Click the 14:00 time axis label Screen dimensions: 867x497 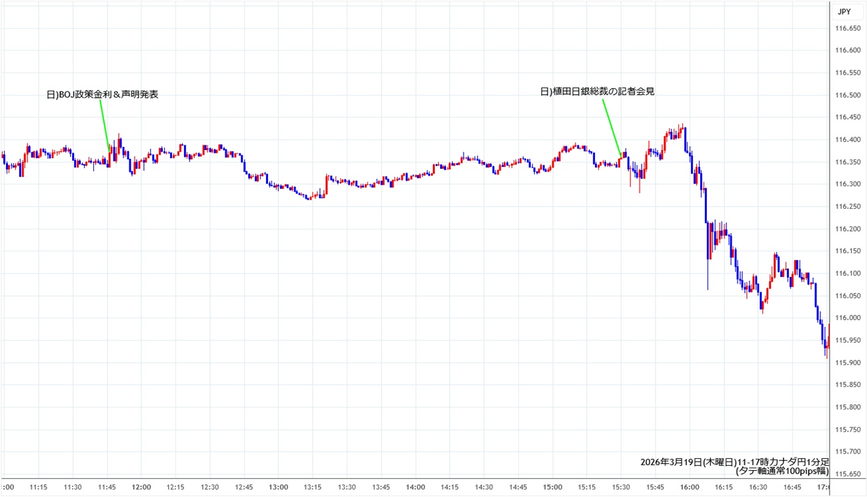(415, 487)
